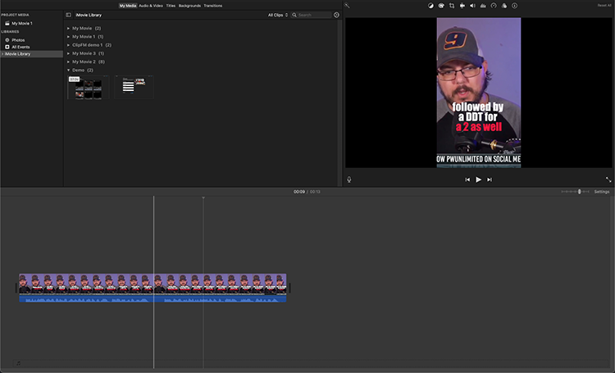Screen dimensions: 615x373
Task: Click the current timecode 00:09
Action: click(298, 192)
